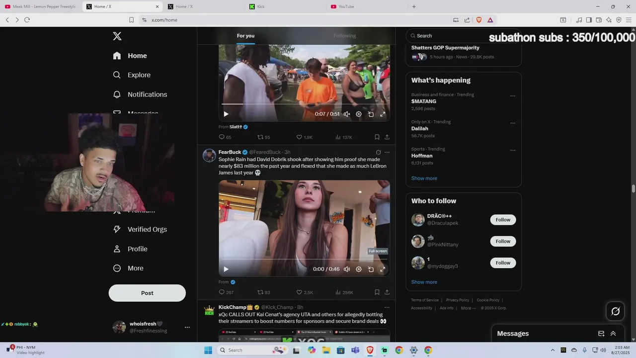Share the Slatt video post
The width and height of the screenshot is (636, 358).
pos(387,137)
